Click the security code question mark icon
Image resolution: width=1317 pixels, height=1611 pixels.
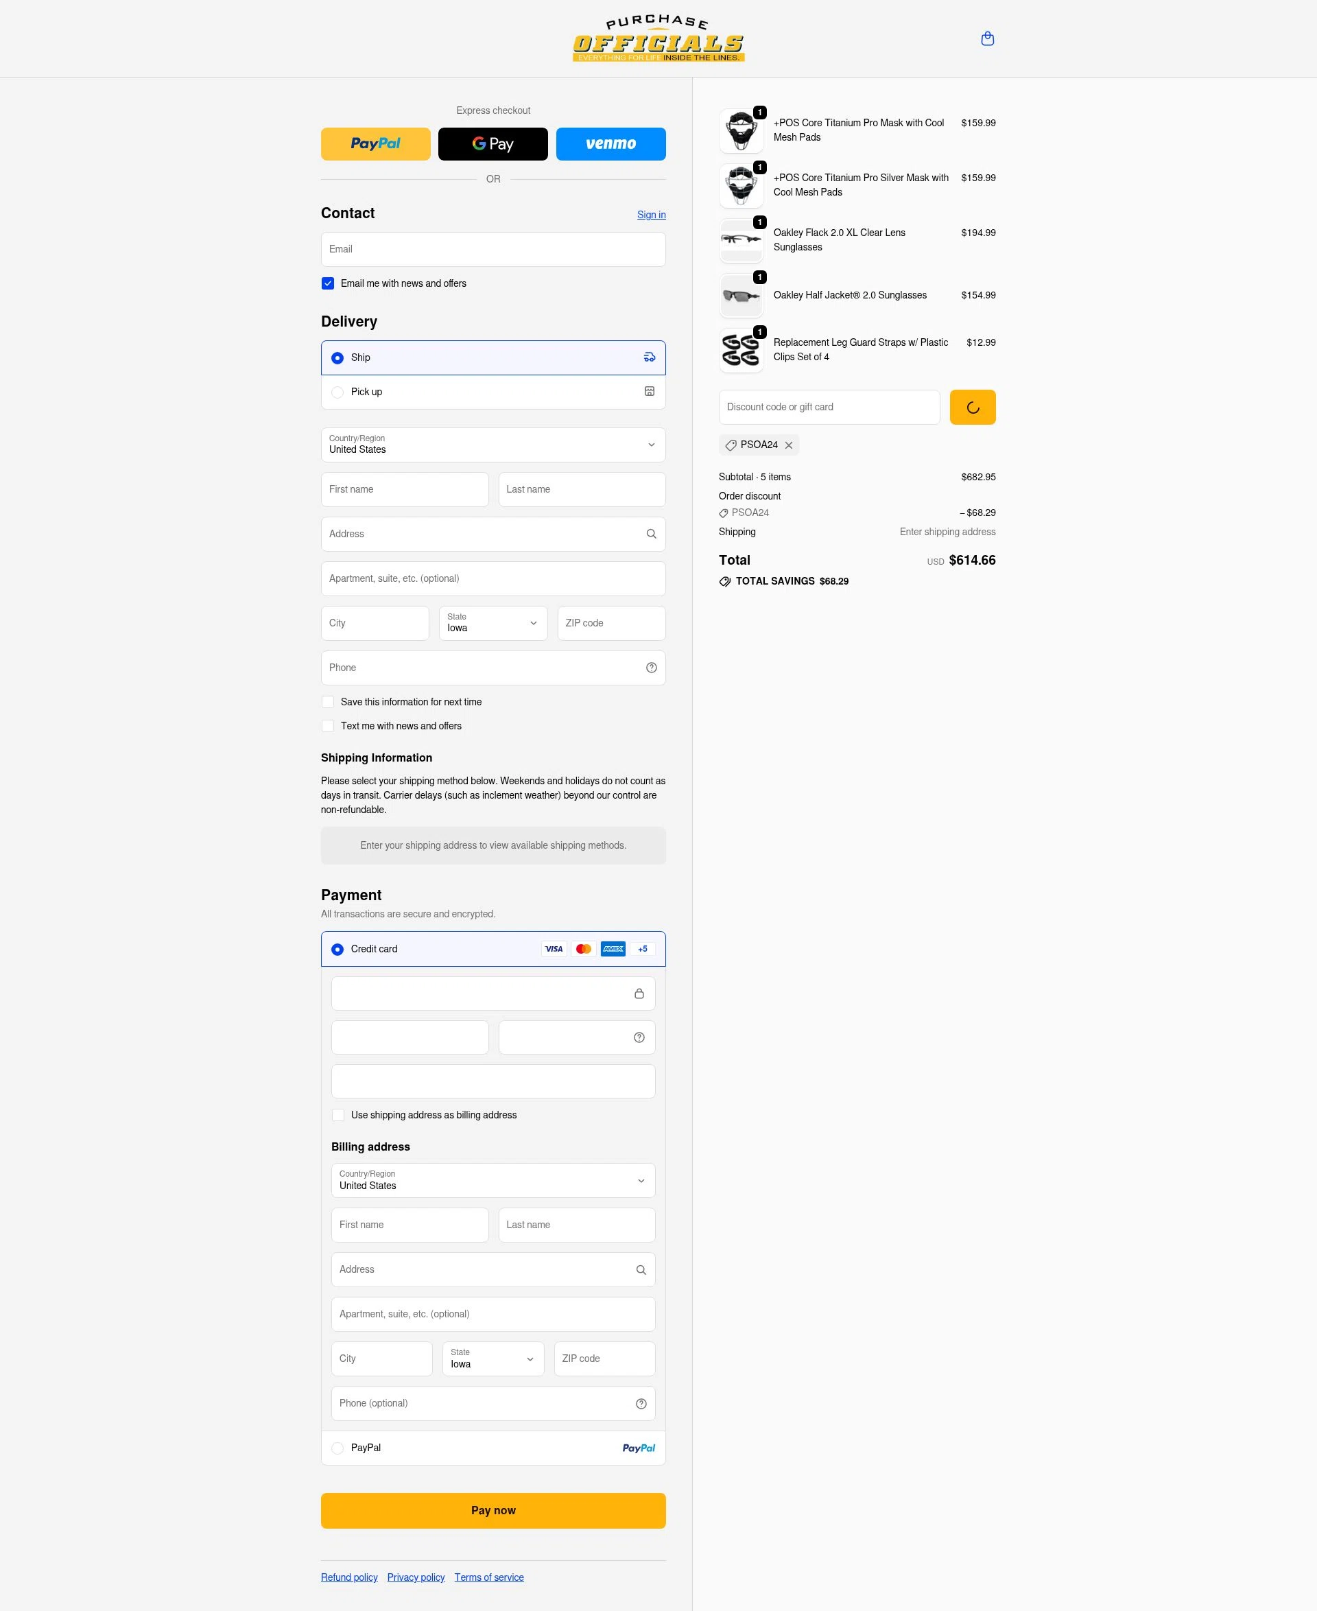pos(639,1037)
